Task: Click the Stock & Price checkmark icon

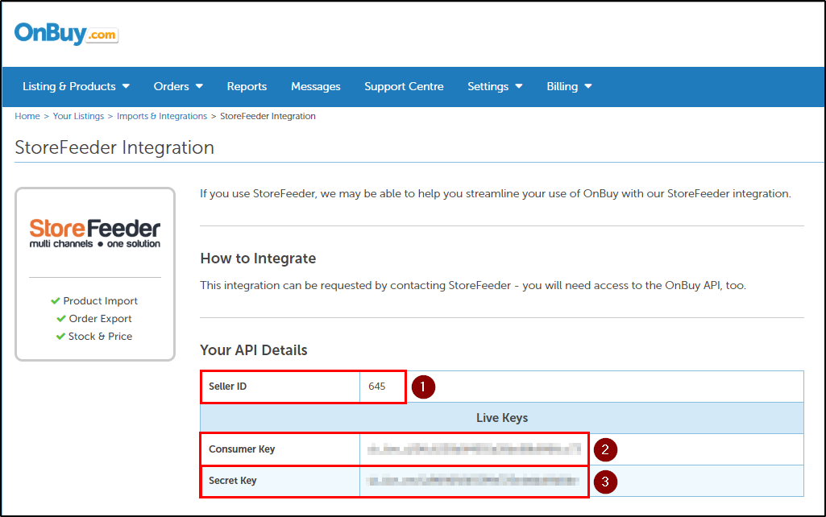Action: tap(60, 336)
